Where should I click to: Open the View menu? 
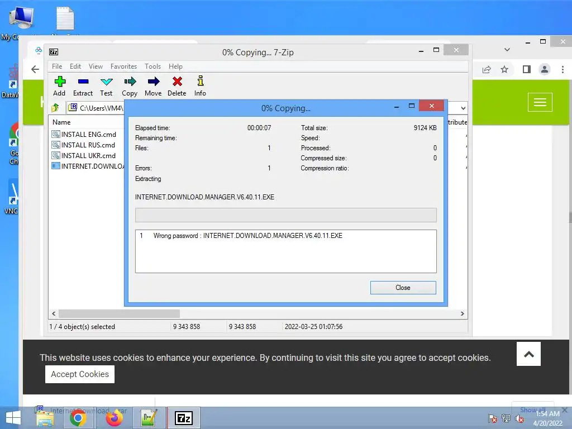[x=96, y=66]
